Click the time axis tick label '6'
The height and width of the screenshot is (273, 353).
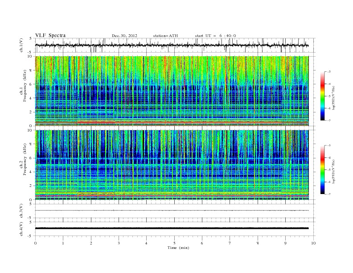click(202, 243)
